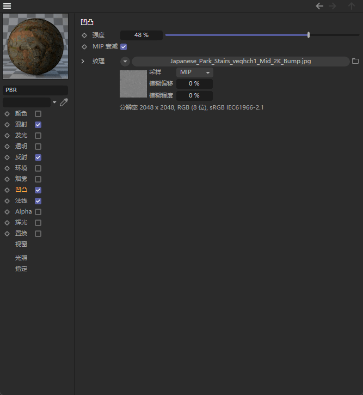The width and height of the screenshot is (363, 395).
Task: Enable the 发光 channel checkbox
Action: click(38, 136)
